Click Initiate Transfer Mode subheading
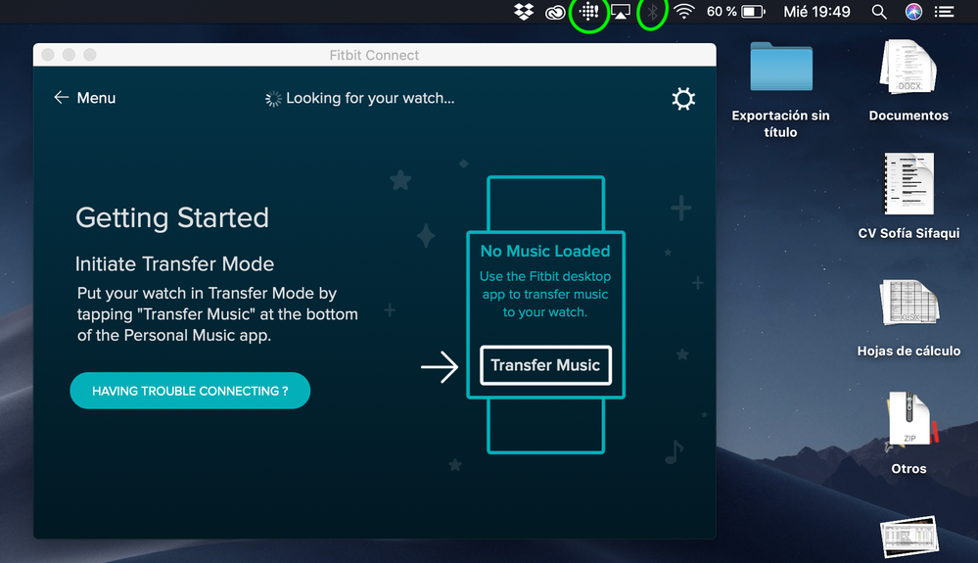This screenshot has height=563, width=978. 174,263
